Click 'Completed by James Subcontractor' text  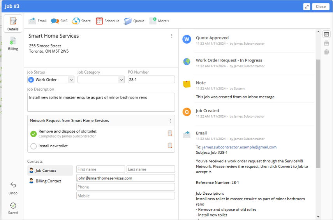[x=67, y=136]
